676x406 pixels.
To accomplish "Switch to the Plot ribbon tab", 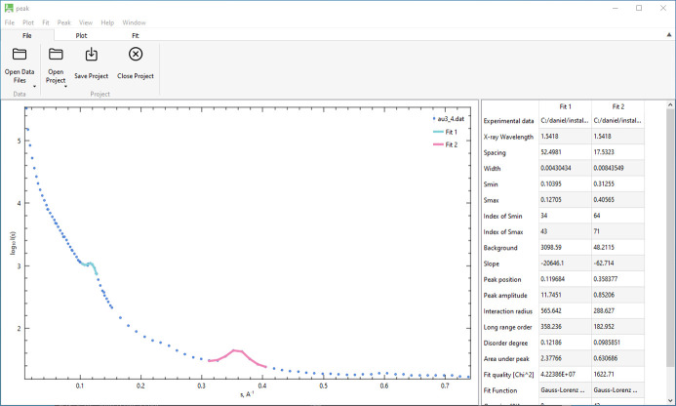I will pos(81,34).
